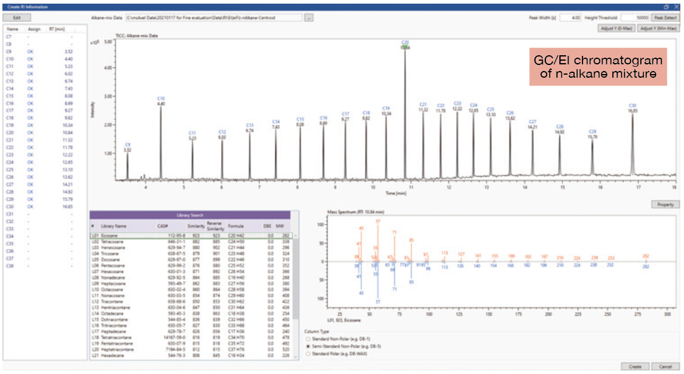Select the Standard Non-Polar (DB-1) column type
684x374 pixels.
(308, 339)
